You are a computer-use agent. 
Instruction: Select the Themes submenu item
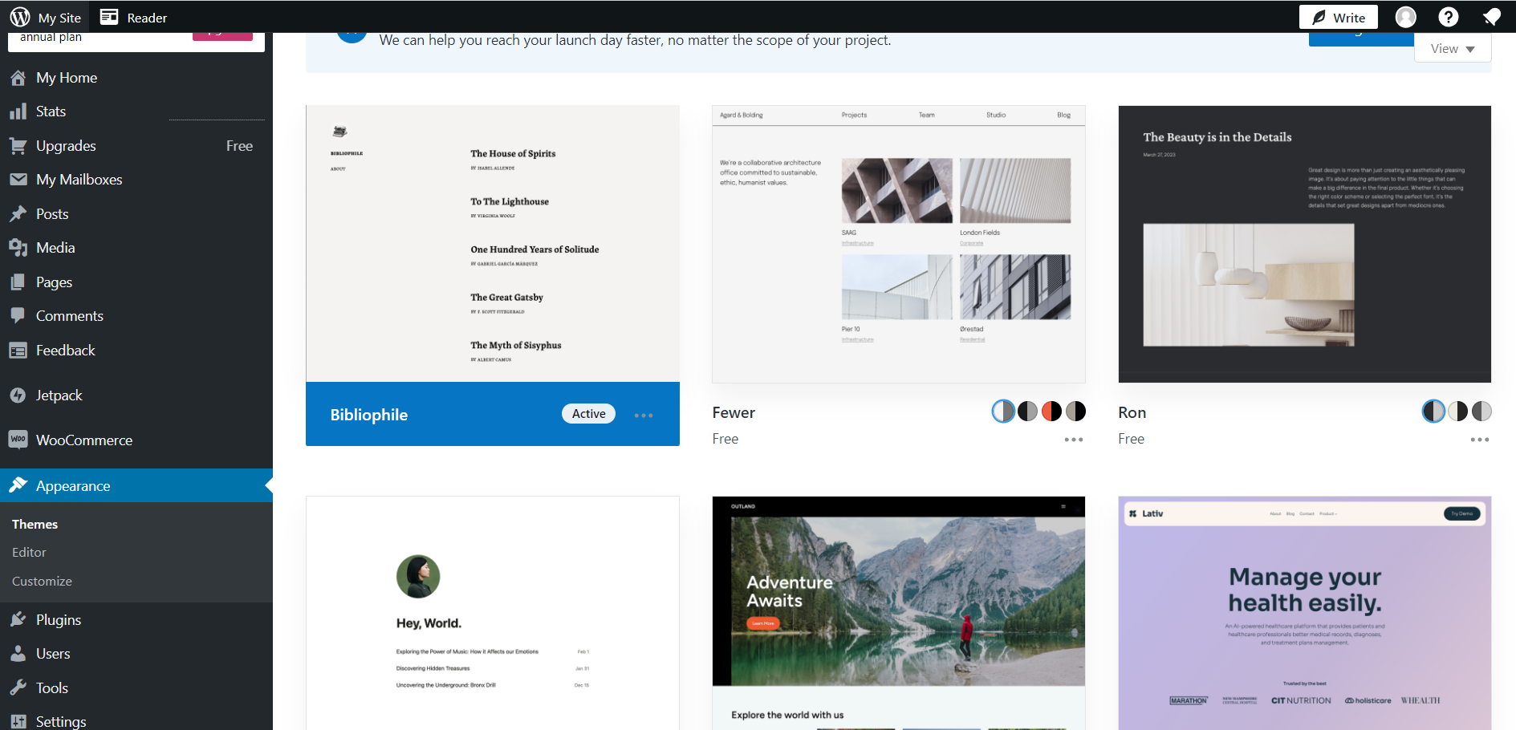coord(35,525)
